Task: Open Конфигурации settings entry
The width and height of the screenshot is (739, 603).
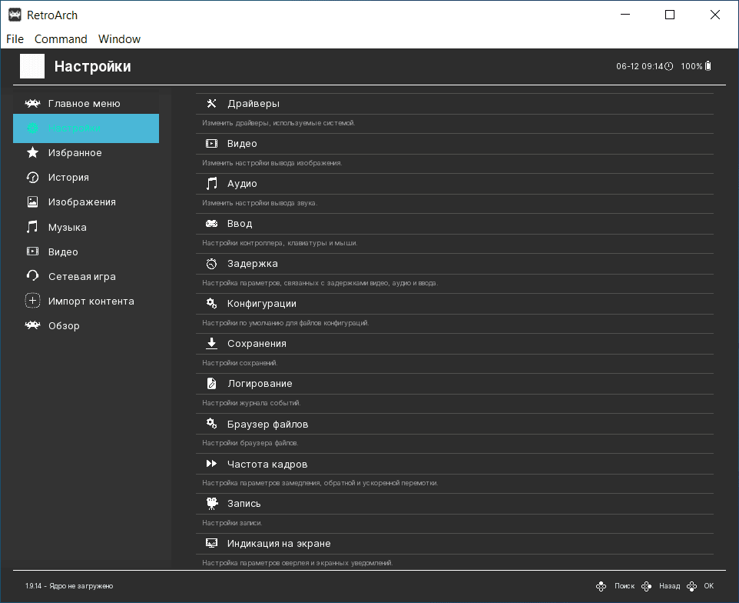Action: tap(261, 304)
